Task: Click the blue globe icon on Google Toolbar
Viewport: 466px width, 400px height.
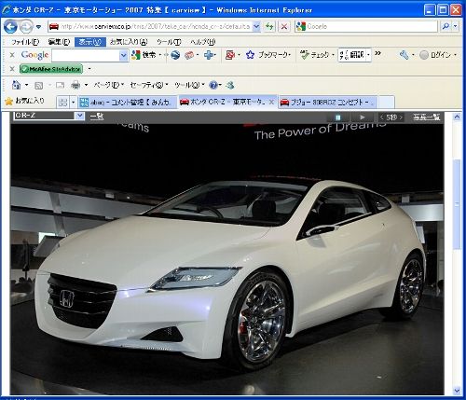Action: [175, 55]
